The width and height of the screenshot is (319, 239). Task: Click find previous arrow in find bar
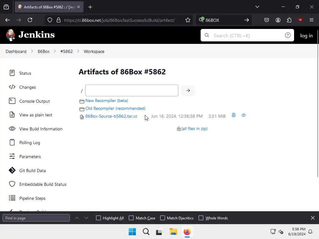pos(77,218)
